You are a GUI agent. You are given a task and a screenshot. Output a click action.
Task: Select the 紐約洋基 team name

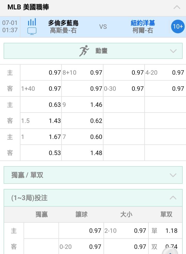tap(143, 23)
